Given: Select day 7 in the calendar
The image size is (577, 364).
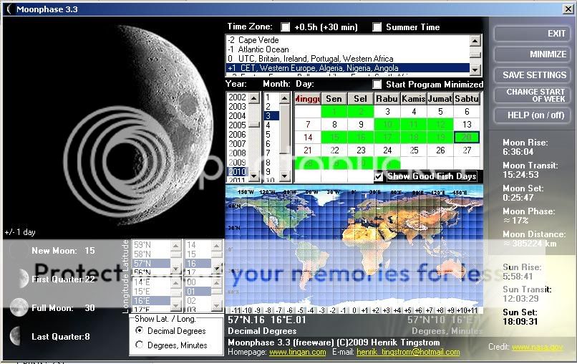Looking at the screenshot, I should [308, 125].
